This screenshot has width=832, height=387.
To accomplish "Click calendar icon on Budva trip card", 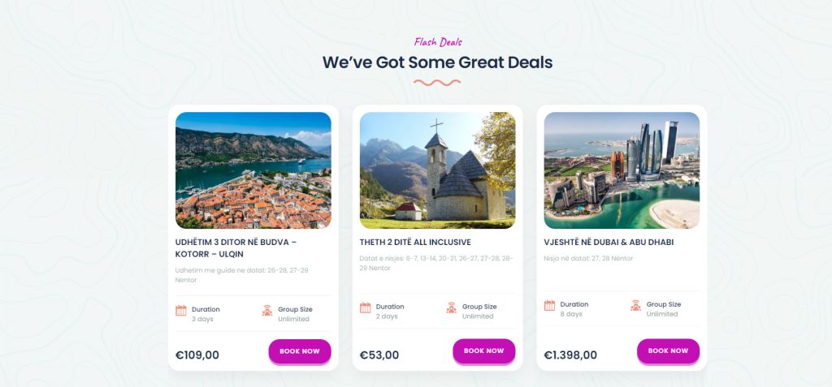I will coord(181,310).
